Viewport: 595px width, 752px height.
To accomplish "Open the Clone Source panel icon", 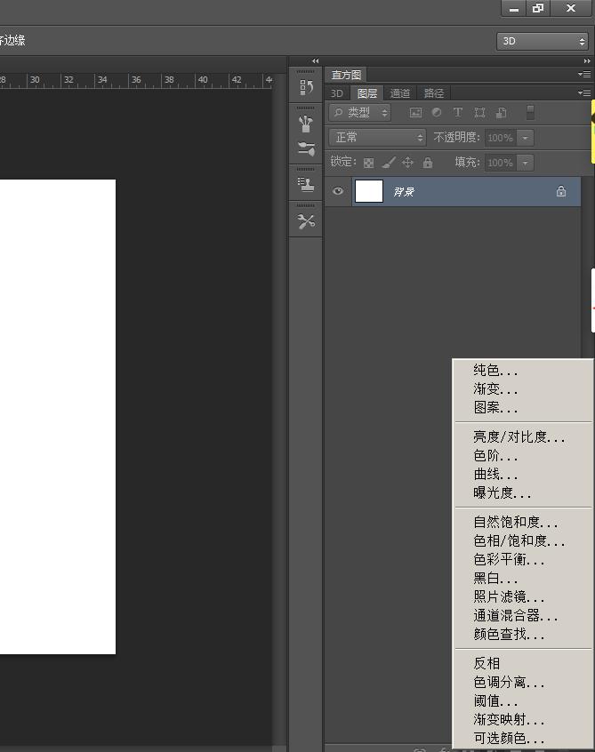I will click(306, 184).
